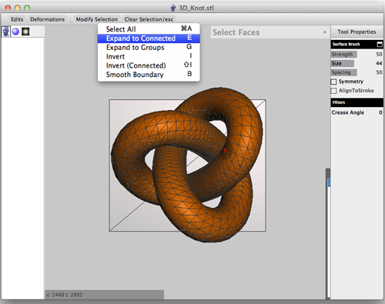Open the Edits menu
This screenshot has width=385, height=304.
17,19
